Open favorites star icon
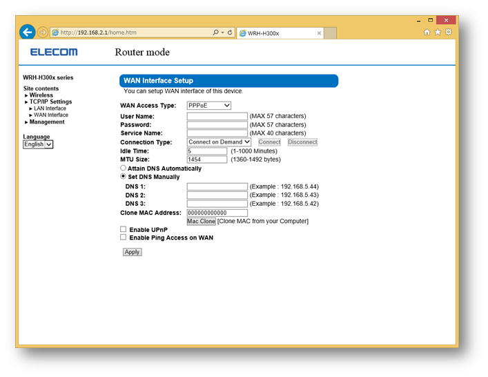 [438, 32]
